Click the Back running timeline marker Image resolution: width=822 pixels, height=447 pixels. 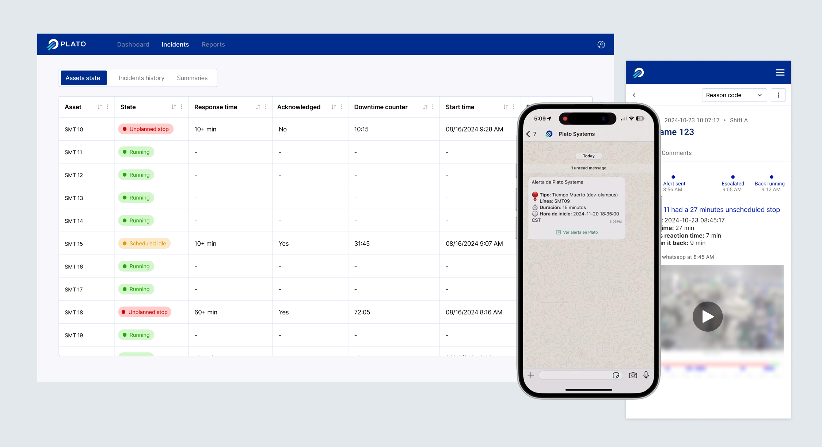(772, 177)
